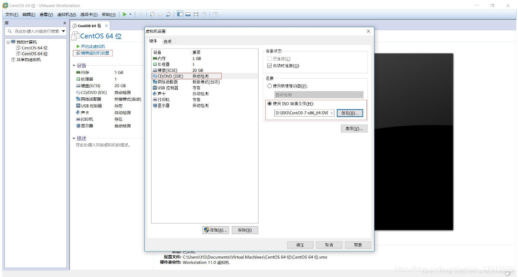Open the 查看(V) menu
The image size is (518, 277).
click(x=46, y=14)
